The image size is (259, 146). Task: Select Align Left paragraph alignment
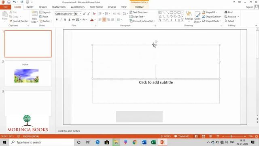pyautogui.click(x=100, y=20)
